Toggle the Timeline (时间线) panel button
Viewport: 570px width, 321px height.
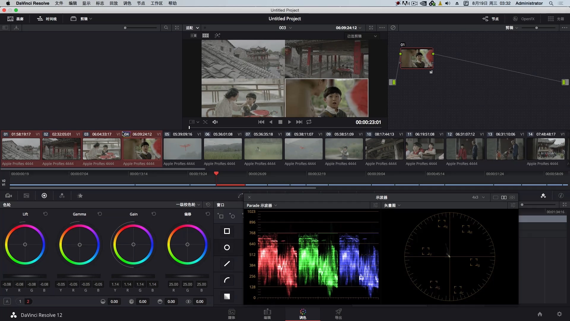(x=47, y=19)
